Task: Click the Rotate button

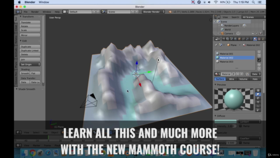Action: tap(30, 26)
